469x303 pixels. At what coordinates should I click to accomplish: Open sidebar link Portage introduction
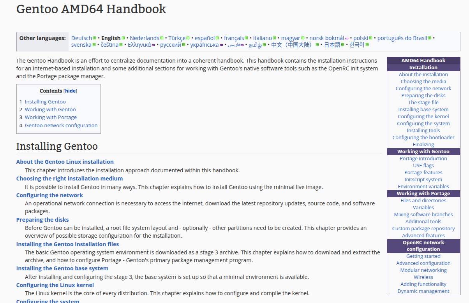pos(423,158)
